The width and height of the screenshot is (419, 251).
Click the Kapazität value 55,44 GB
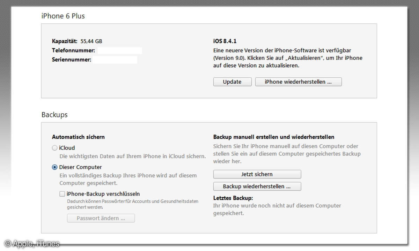(x=91, y=41)
